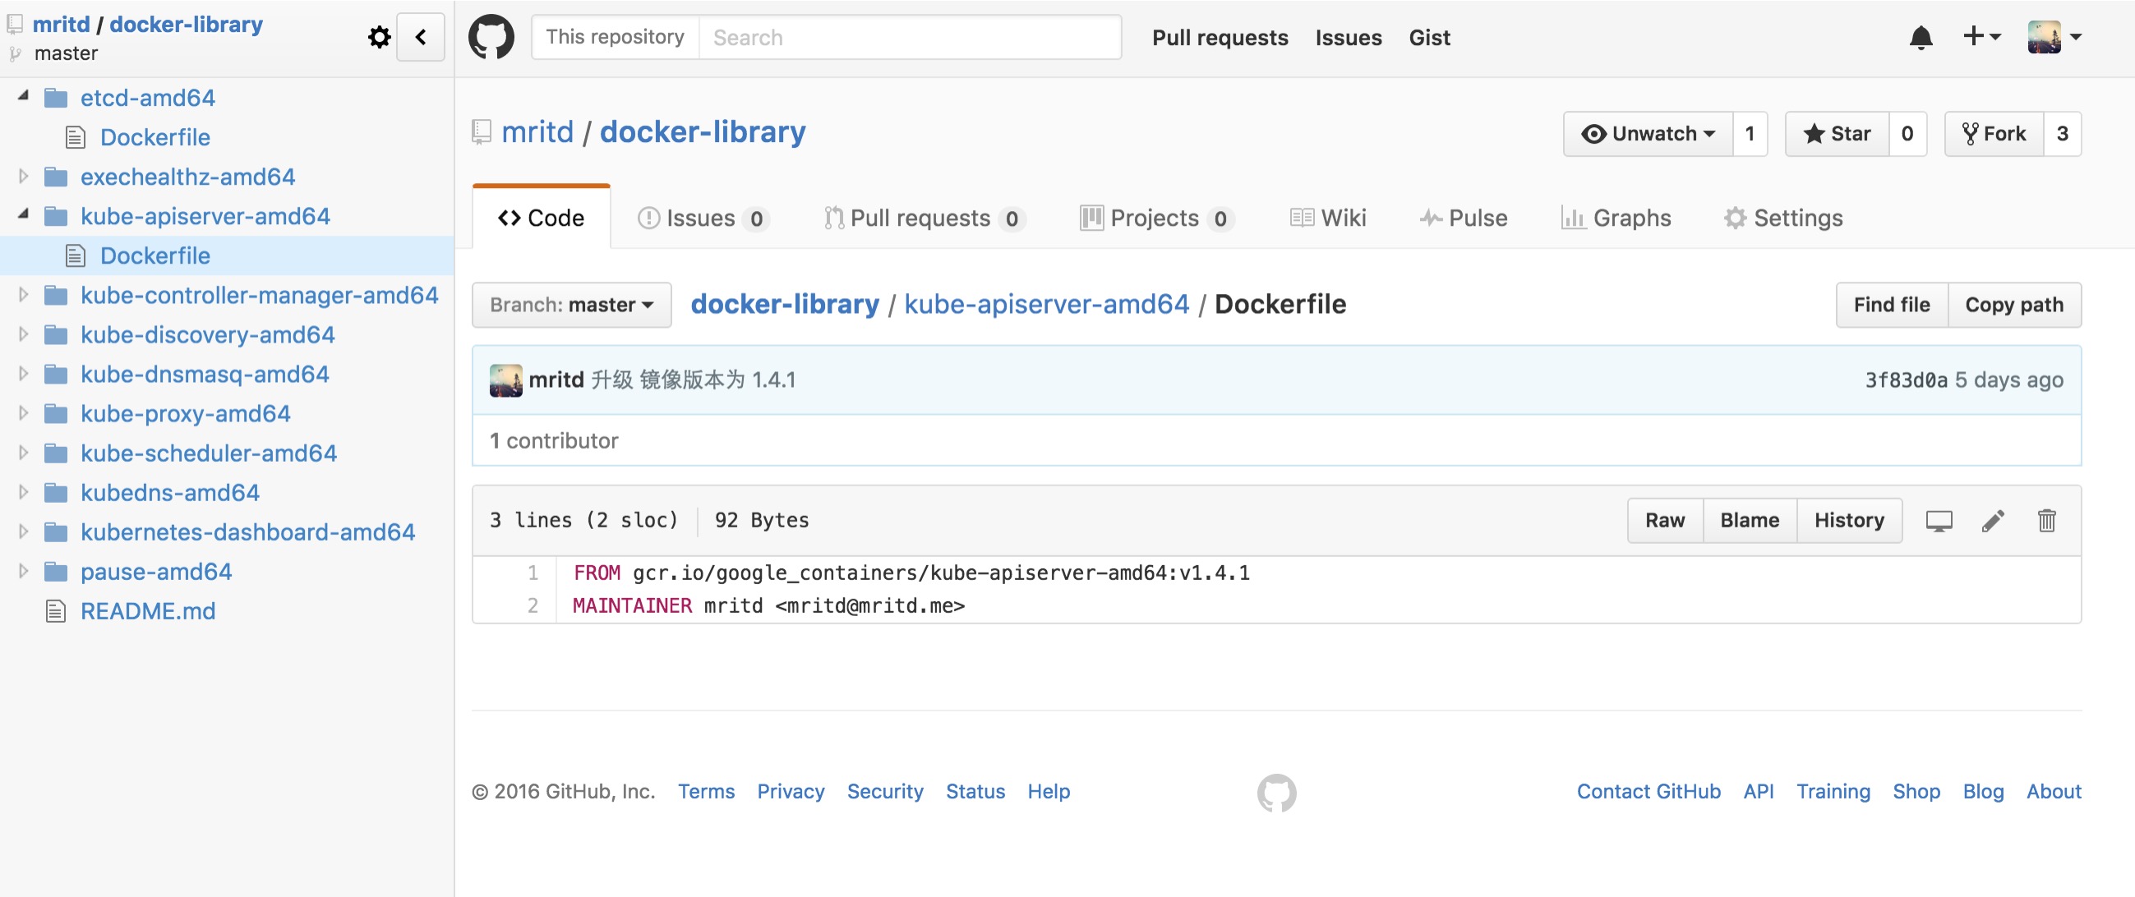
Task: Expand kubedns-amd64 folder arrow
Action: pyautogui.click(x=23, y=492)
